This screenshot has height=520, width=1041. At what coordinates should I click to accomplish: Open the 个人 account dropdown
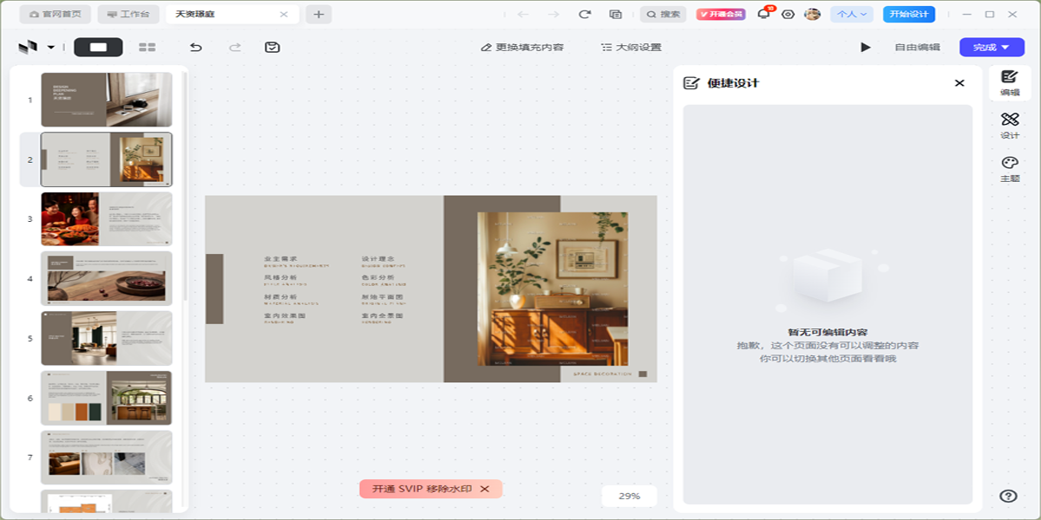pos(851,14)
